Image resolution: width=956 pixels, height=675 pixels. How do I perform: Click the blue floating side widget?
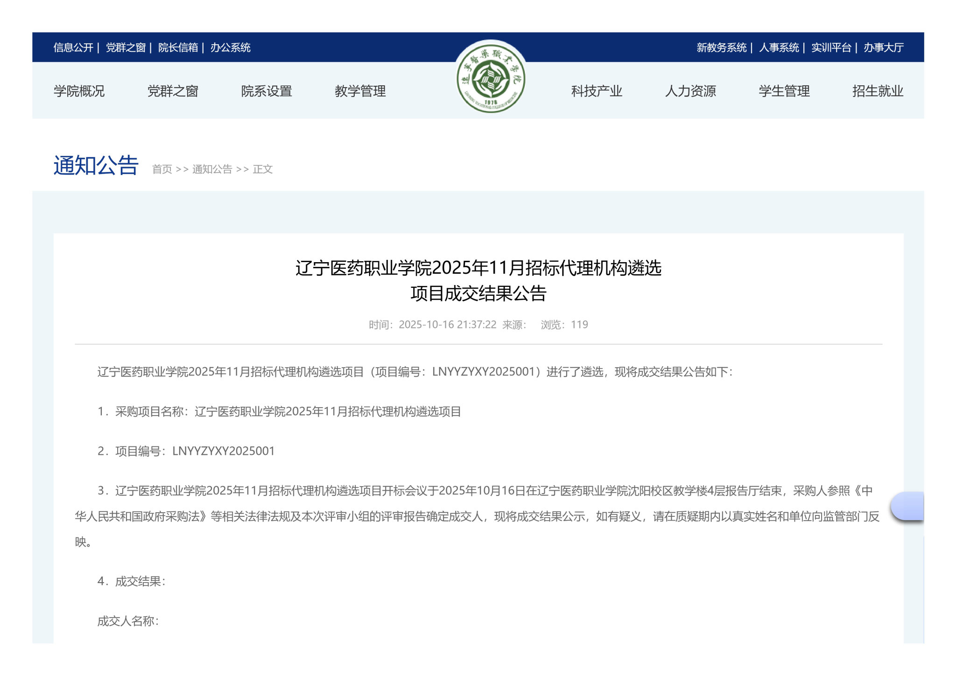tap(908, 506)
